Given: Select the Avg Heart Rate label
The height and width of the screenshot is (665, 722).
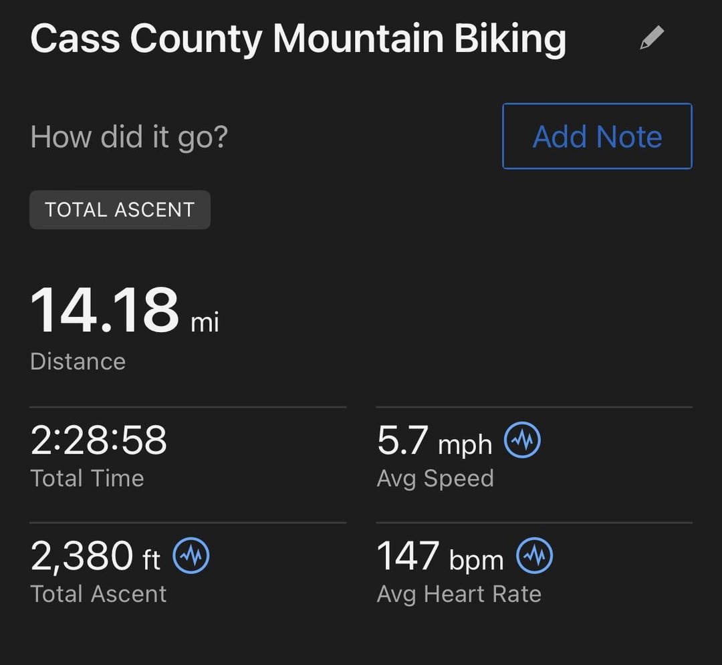Looking at the screenshot, I should [459, 595].
